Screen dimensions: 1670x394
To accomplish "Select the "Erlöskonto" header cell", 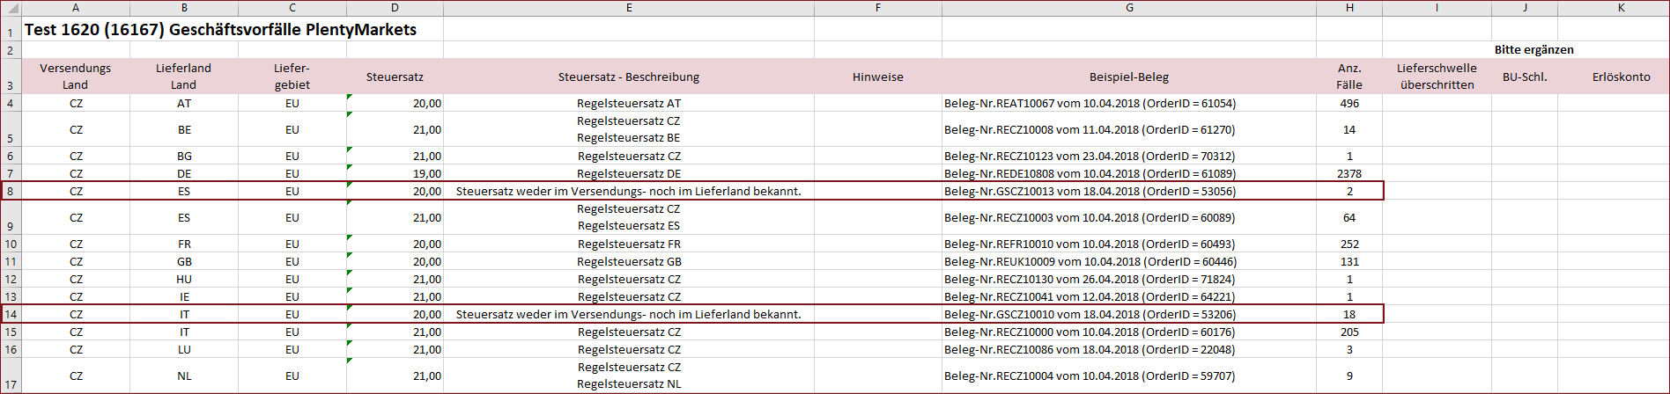I will (x=1621, y=77).
